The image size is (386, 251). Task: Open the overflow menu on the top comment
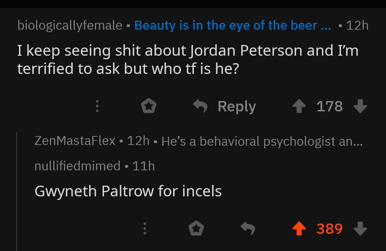coord(97,106)
